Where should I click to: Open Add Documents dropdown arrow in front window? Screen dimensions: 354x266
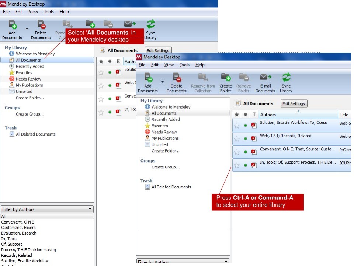pyautogui.click(x=162, y=82)
